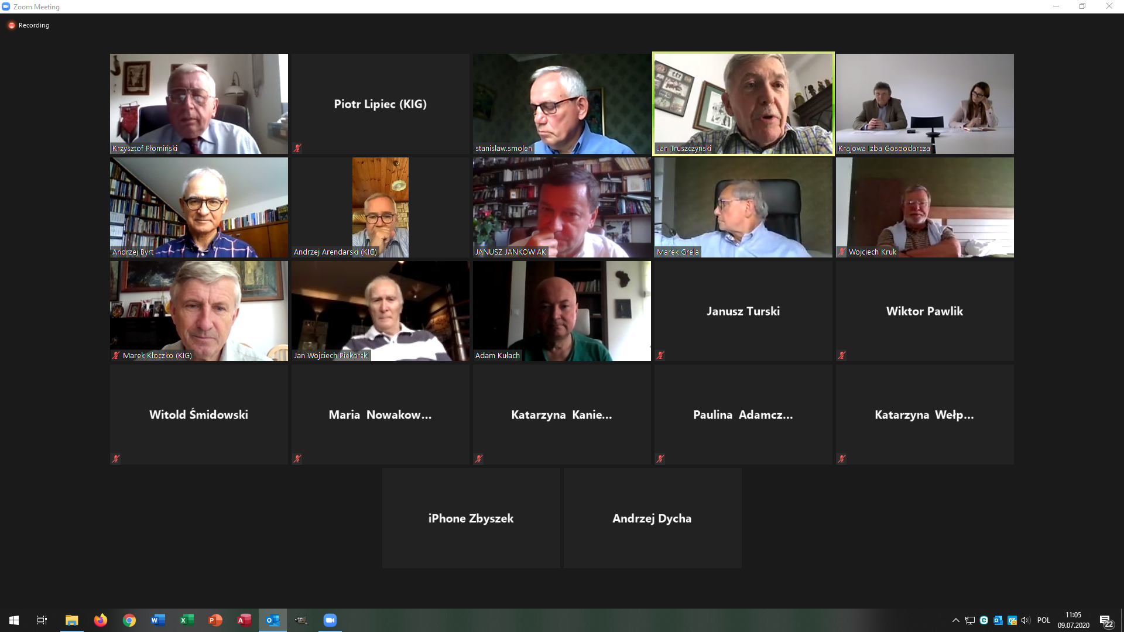Open the Zoom app from the taskbar
Viewport: 1124px width, 632px height.
pos(330,620)
